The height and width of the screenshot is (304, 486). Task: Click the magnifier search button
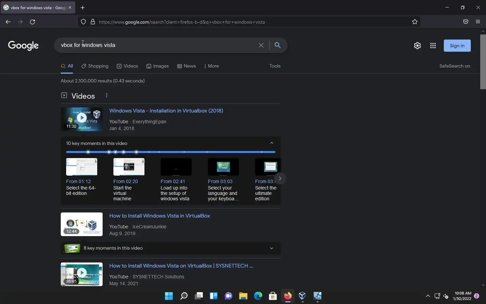coord(277,45)
